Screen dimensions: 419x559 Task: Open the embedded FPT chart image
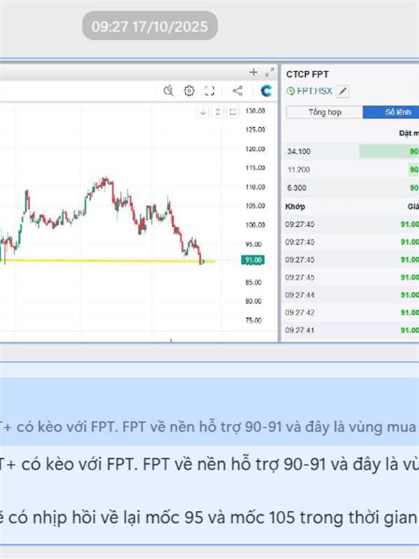pos(209,201)
